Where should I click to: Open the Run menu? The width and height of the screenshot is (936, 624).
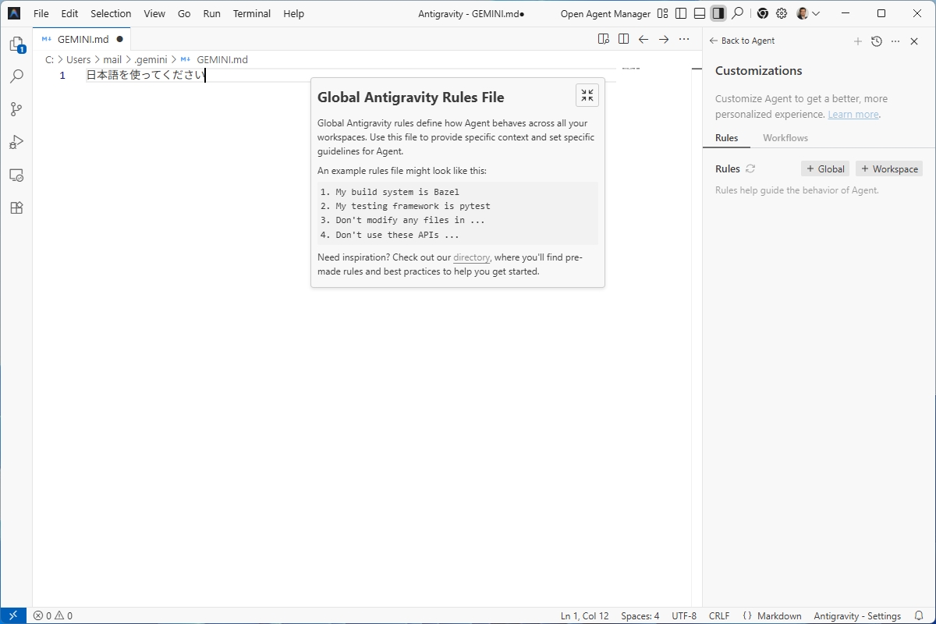(x=211, y=13)
